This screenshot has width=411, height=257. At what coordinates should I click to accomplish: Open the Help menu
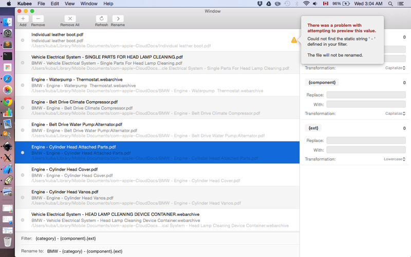click(x=108, y=4)
